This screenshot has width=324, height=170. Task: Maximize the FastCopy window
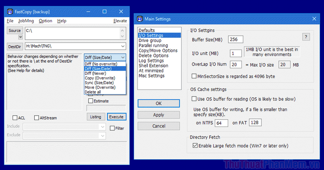pyautogui.click(x=105, y=12)
